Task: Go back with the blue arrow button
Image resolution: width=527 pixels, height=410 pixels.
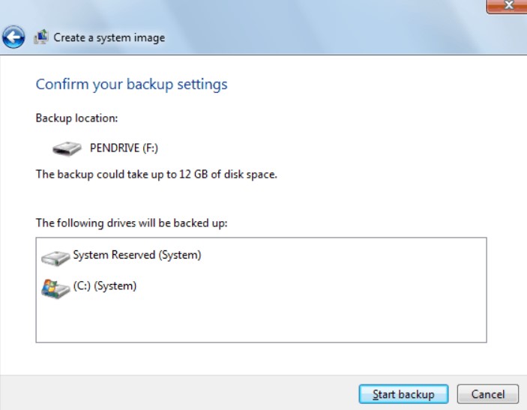Action: [x=13, y=37]
